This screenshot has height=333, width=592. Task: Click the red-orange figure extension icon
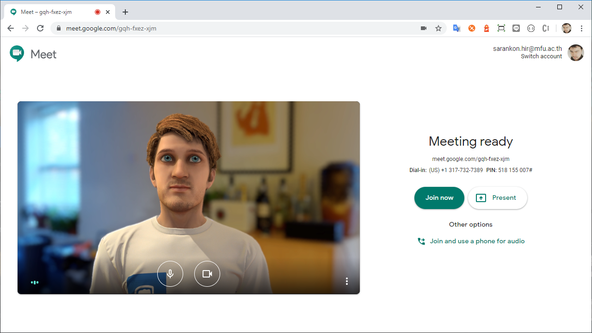click(486, 28)
